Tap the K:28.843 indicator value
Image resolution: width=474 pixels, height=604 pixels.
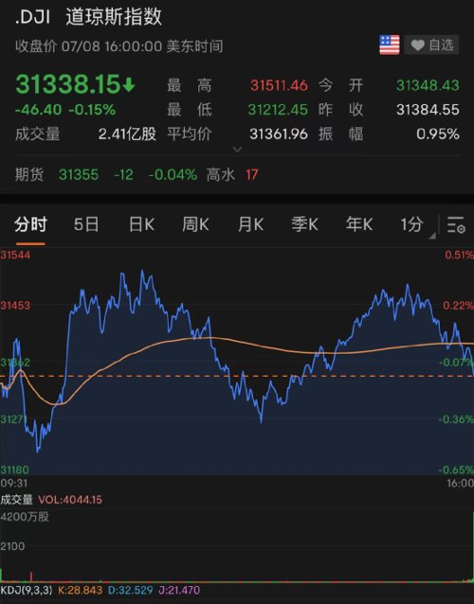coord(81,590)
